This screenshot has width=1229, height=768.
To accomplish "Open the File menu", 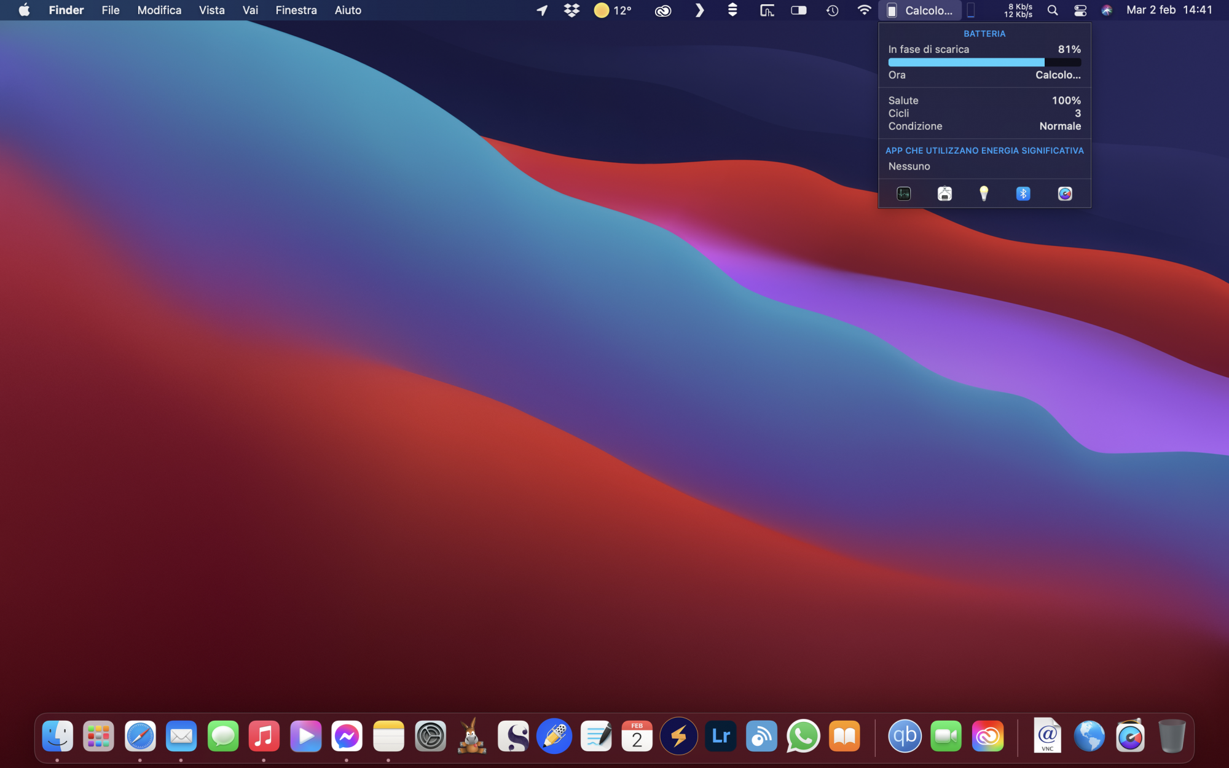I will pyautogui.click(x=111, y=10).
